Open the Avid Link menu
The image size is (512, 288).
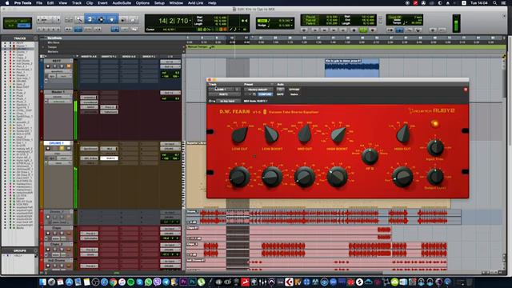pos(195,3)
